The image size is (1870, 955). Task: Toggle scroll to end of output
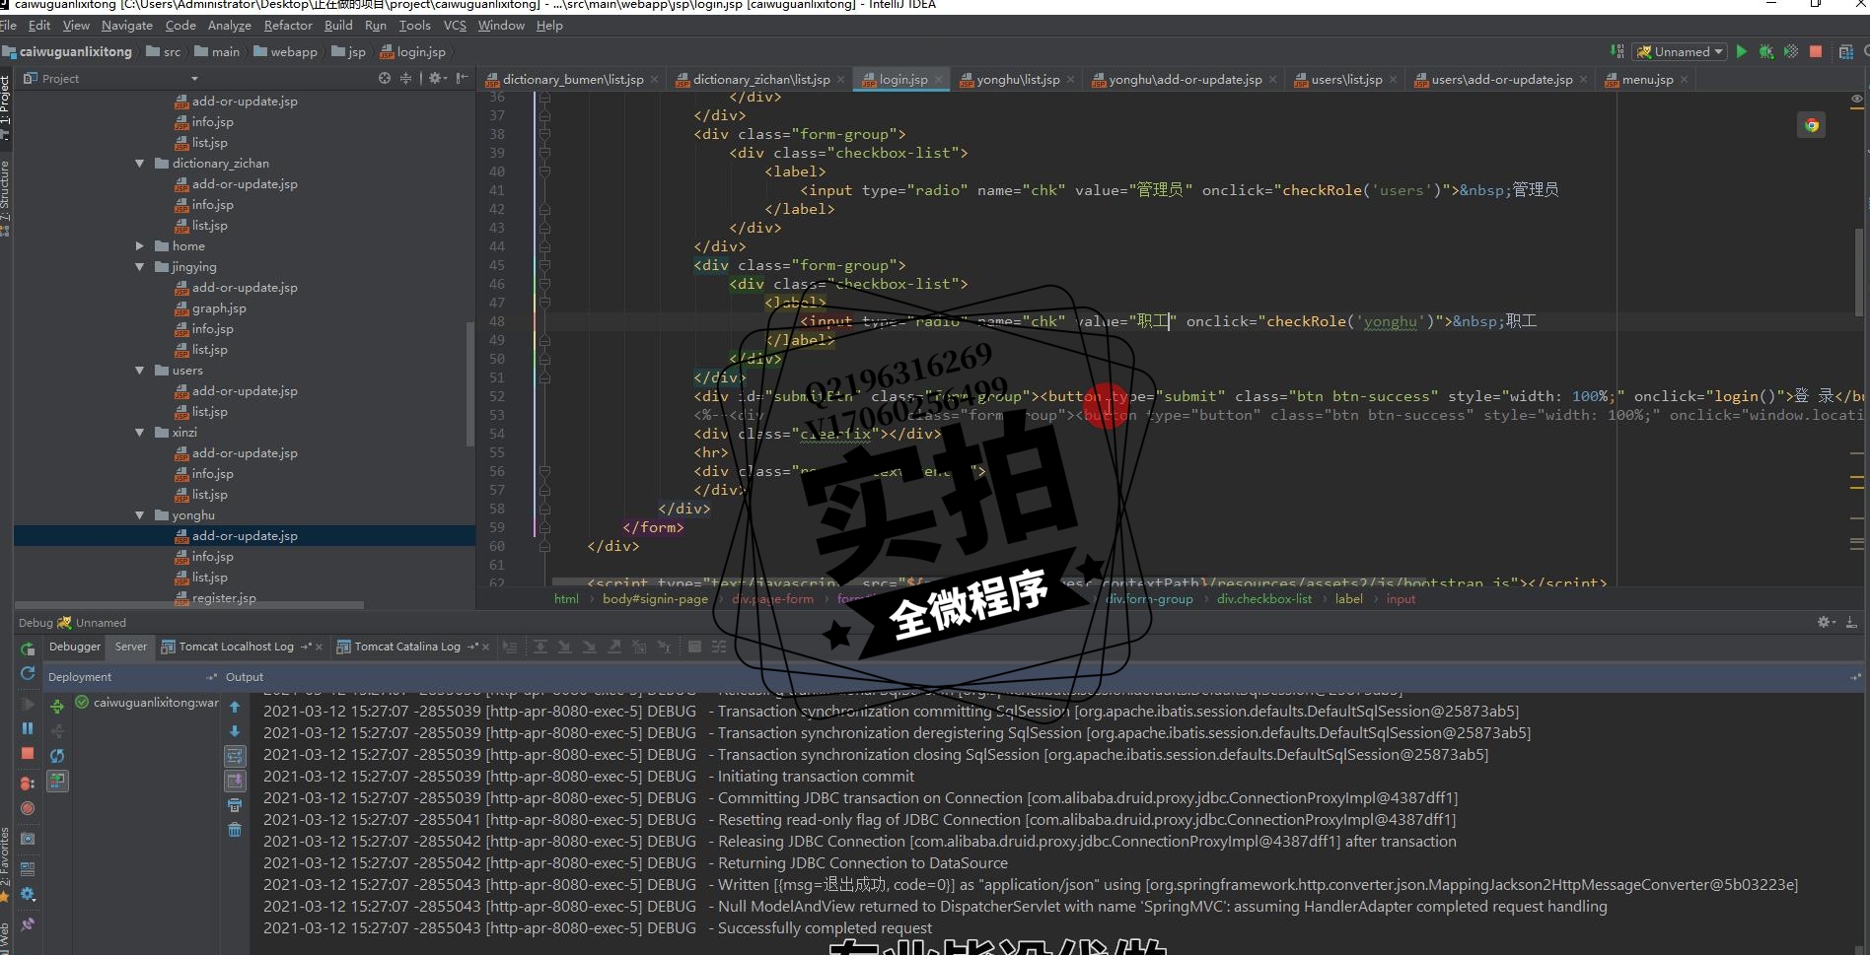[x=235, y=781]
